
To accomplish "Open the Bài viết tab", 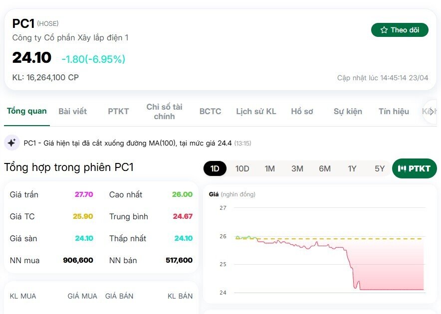I will [x=73, y=111].
